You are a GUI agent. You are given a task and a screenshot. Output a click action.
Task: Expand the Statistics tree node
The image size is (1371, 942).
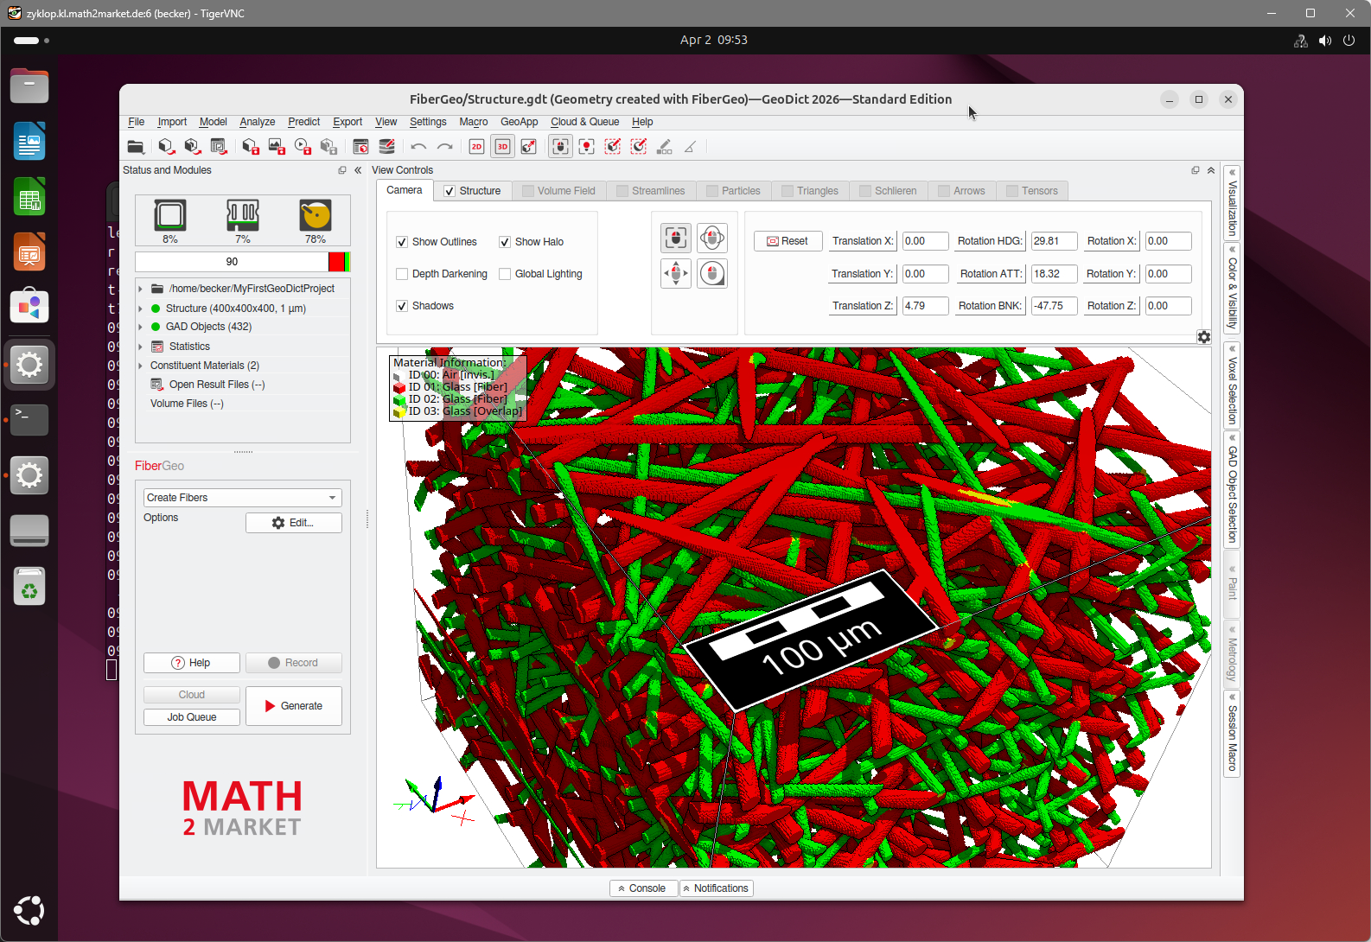[140, 347]
